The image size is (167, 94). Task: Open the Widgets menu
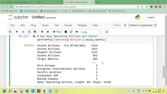click(82, 25)
